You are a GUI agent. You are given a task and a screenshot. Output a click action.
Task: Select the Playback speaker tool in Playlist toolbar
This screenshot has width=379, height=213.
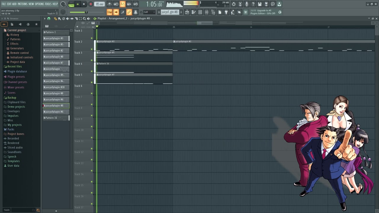point(89,19)
